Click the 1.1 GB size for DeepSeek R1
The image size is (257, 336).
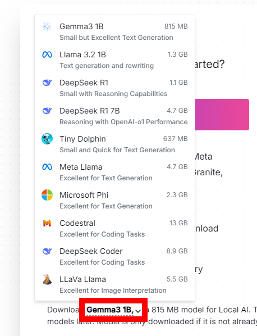point(178,83)
